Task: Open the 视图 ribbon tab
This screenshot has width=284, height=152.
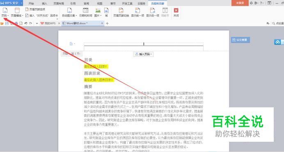Action: [x=100, y=3]
